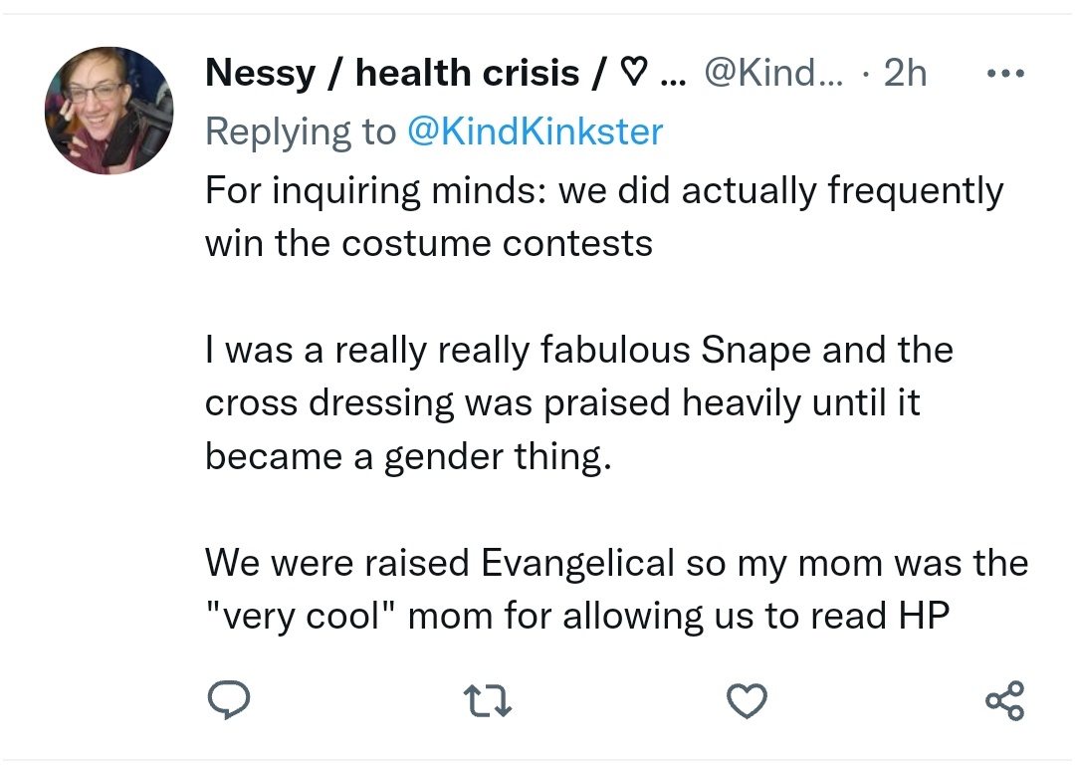Visit the @KindKinkster mention link
The width and height of the screenshot is (1075, 773).
pyautogui.click(x=536, y=131)
